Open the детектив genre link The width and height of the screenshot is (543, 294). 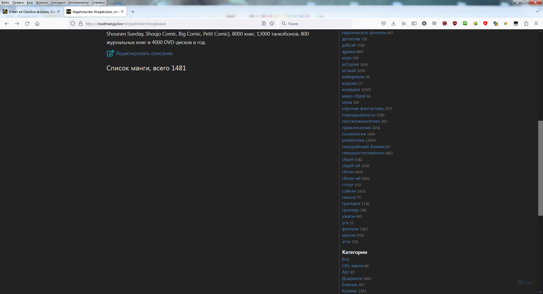351,39
